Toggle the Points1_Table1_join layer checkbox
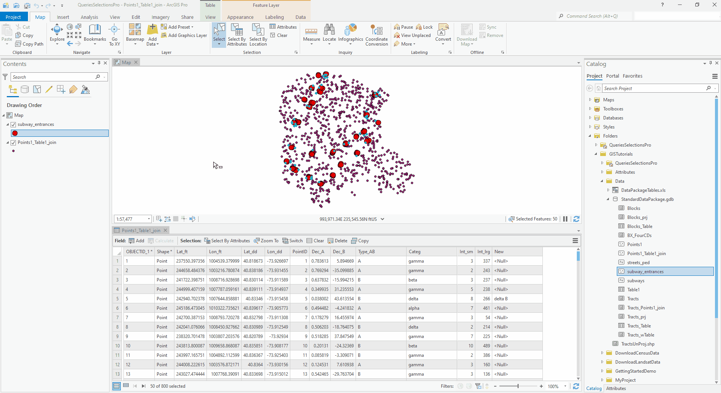 pyautogui.click(x=13, y=142)
